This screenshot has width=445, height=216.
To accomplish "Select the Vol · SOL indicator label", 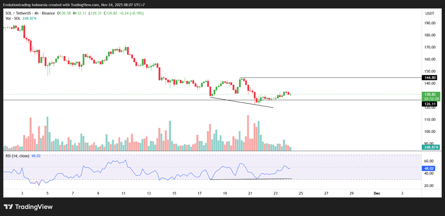I will tap(13, 18).
